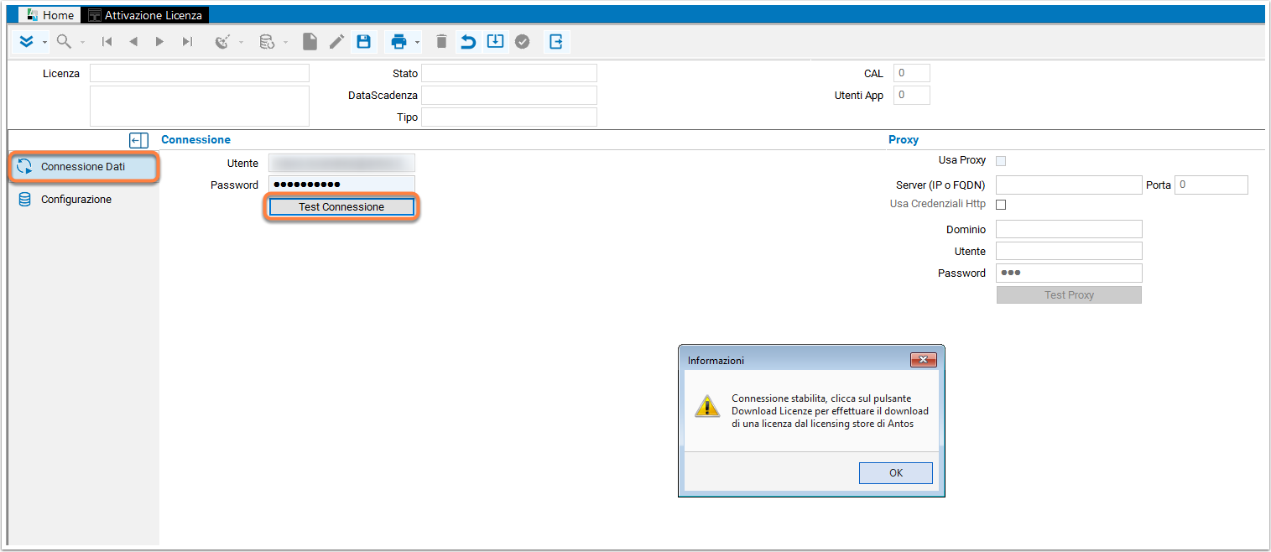Click the satellite dish icon
The width and height of the screenshot is (1271, 552).
point(222,41)
